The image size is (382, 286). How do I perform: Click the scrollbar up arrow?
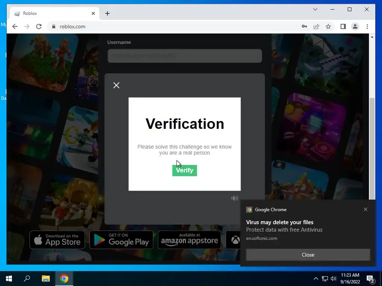[372, 37]
